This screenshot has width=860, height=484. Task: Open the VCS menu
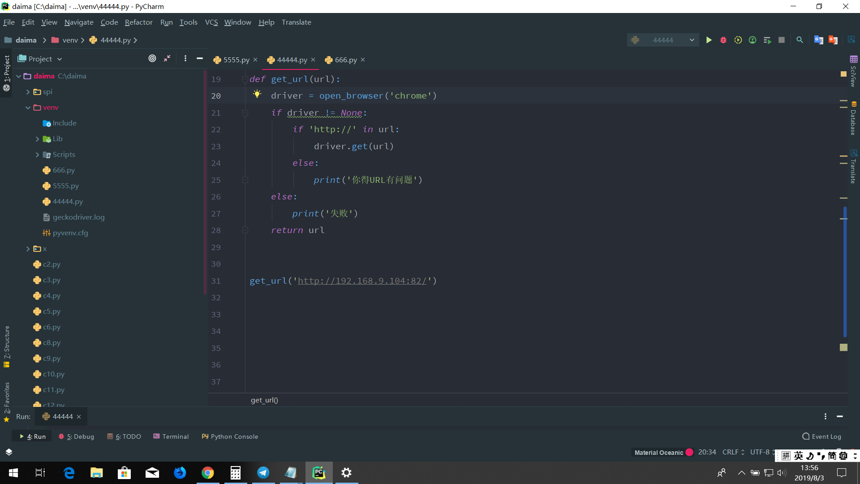[211, 22]
